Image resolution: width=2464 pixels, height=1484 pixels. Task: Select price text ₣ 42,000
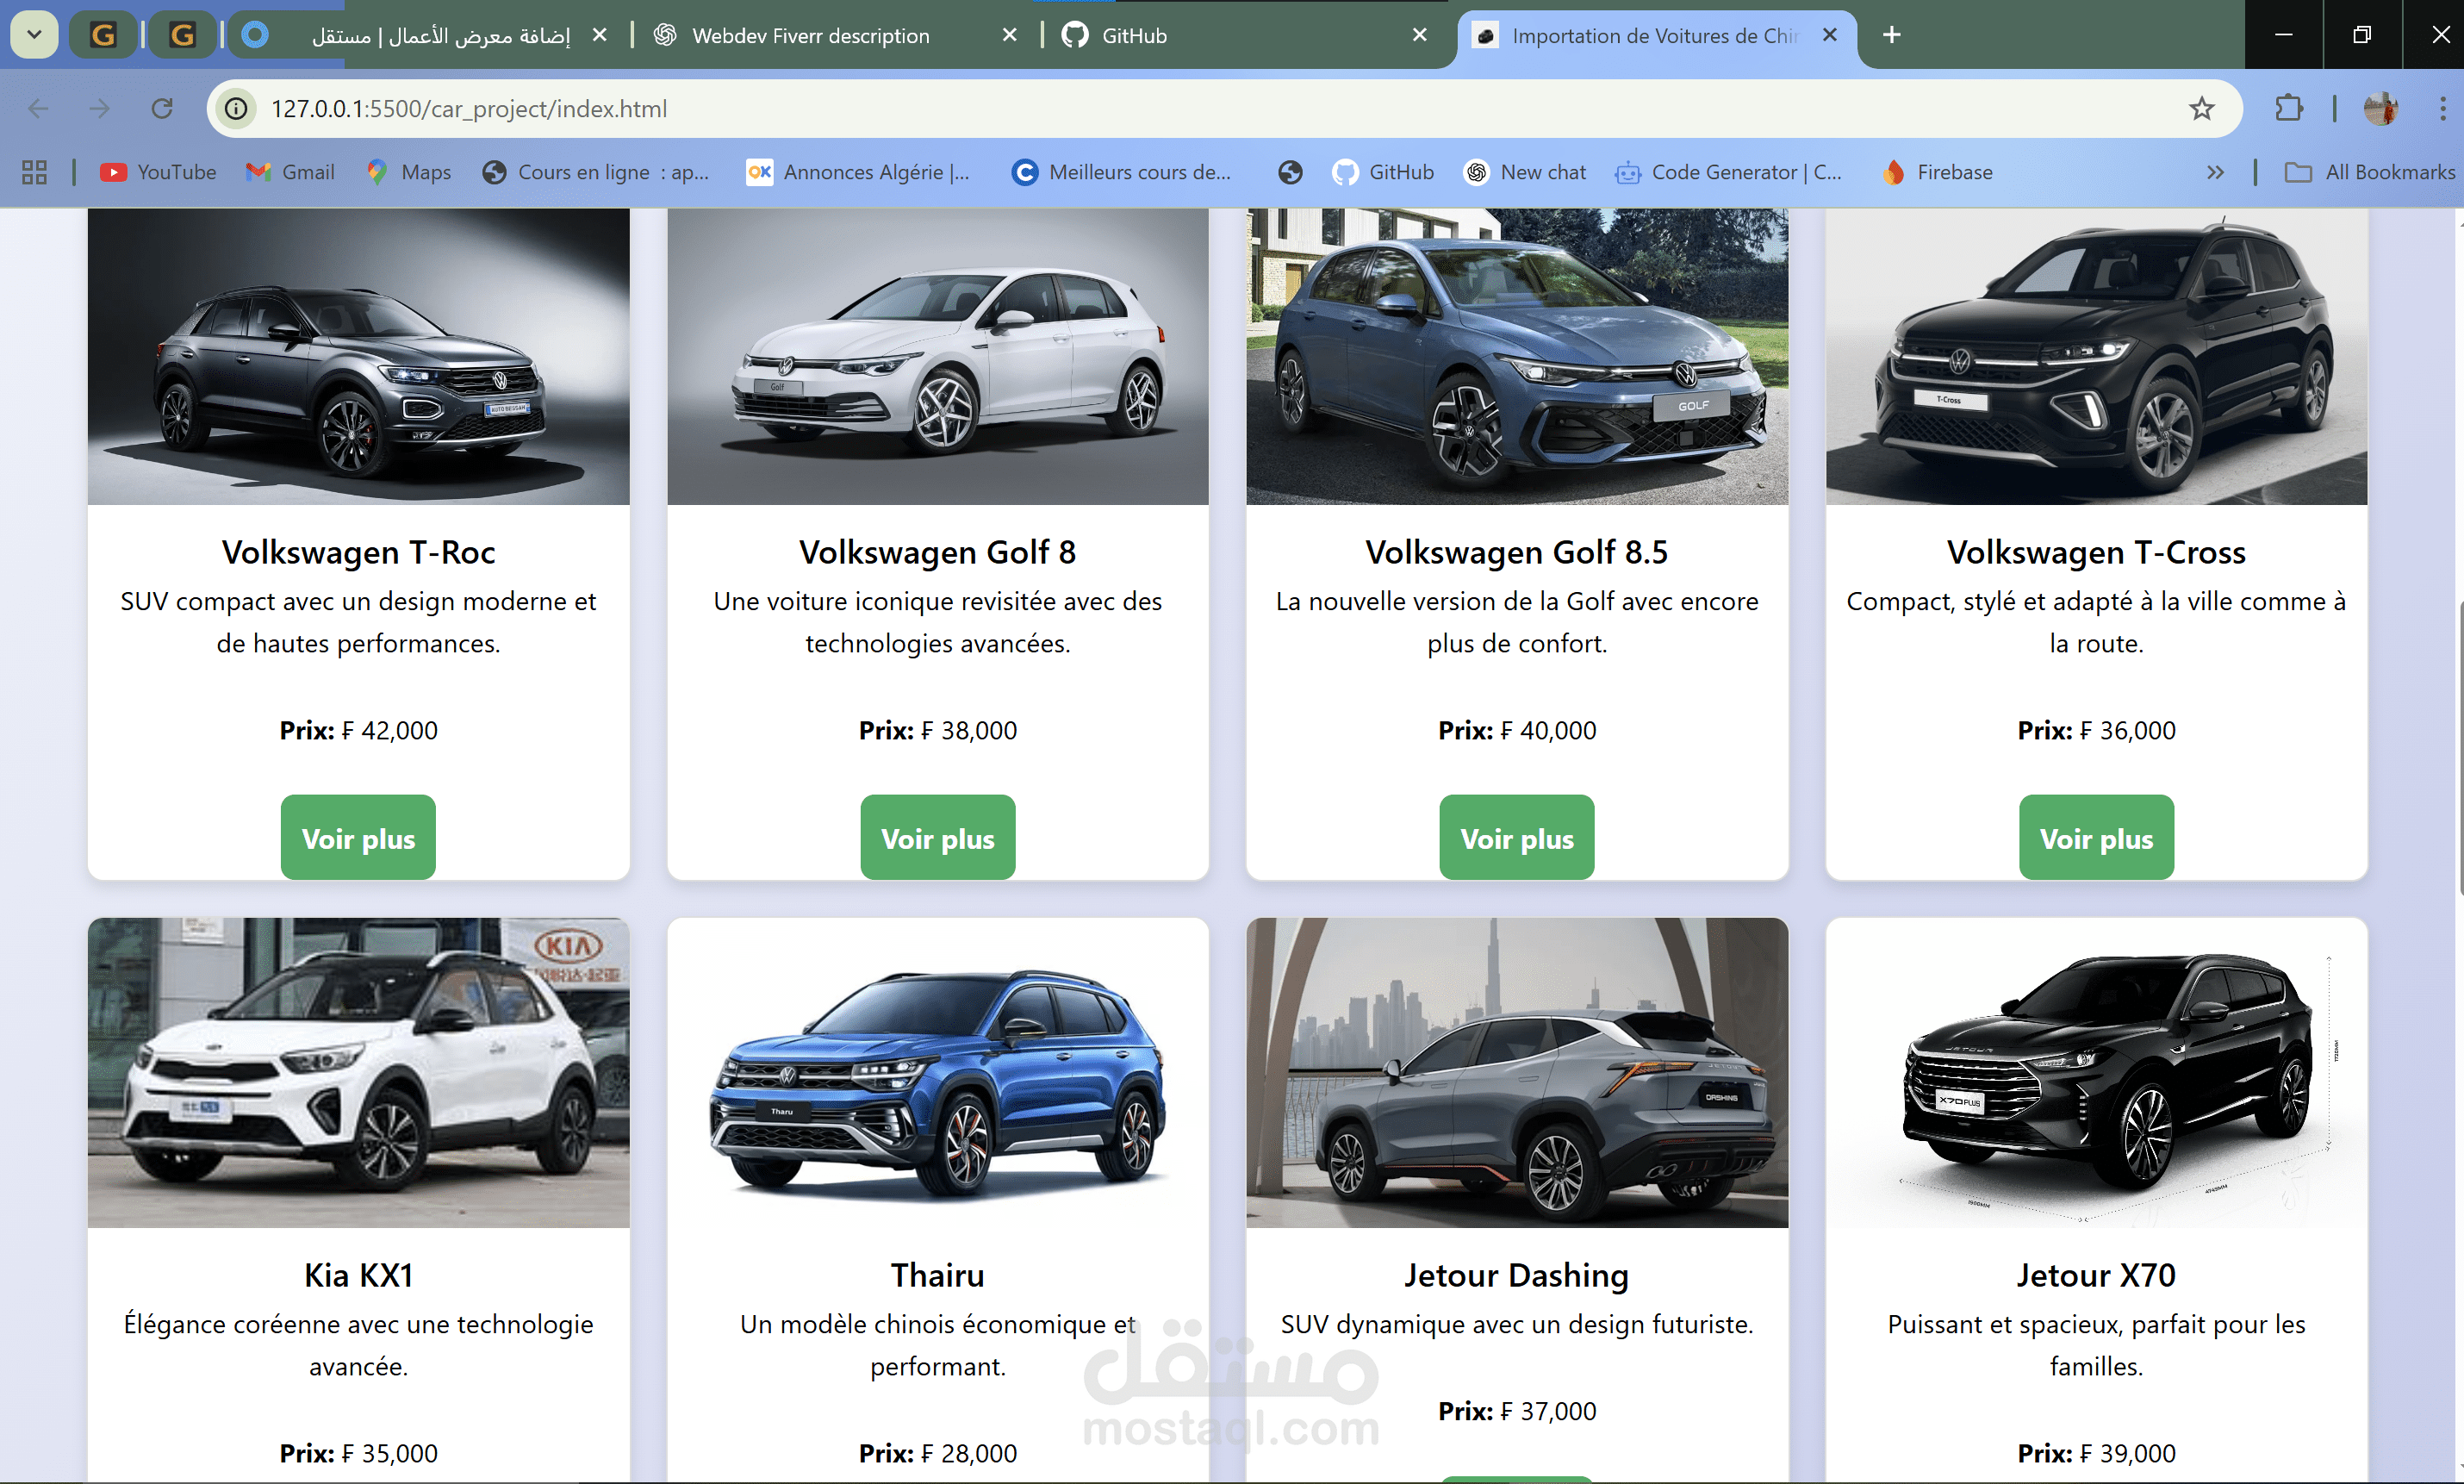click(x=389, y=730)
